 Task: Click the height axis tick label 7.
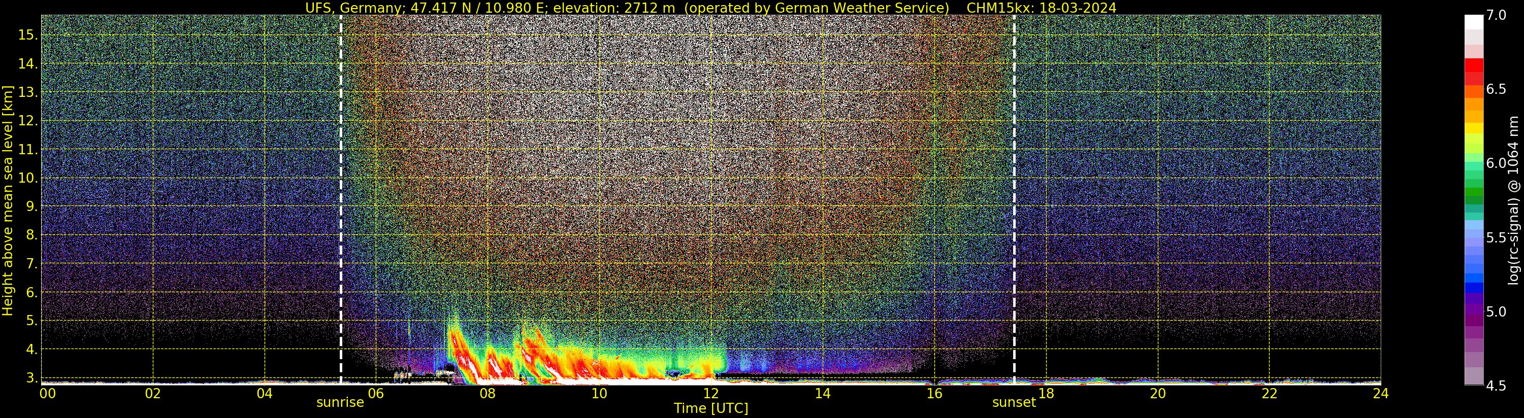tap(32, 264)
